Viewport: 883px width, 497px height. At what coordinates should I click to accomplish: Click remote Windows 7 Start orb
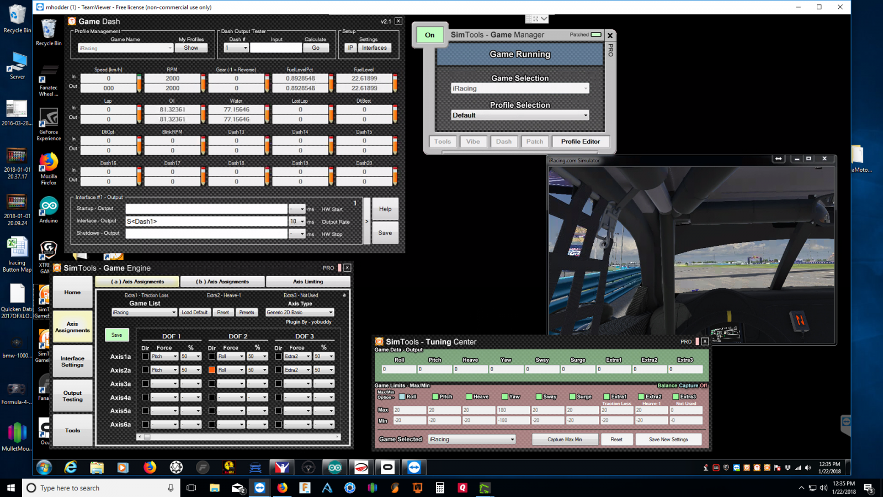[x=44, y=468]
